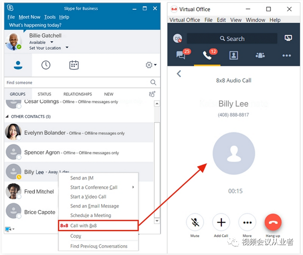Click the Find someone search field

click(77, 83)
